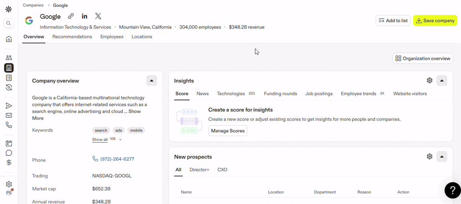
Task: Go to Home icon in sidebar
Action: [x=9, y=39]
